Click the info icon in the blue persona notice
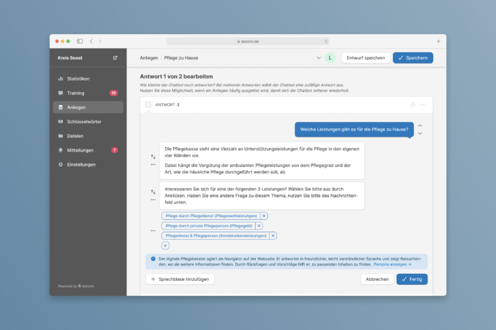The width and height of the screenshot is (496, 330). (x=153, y=258)
